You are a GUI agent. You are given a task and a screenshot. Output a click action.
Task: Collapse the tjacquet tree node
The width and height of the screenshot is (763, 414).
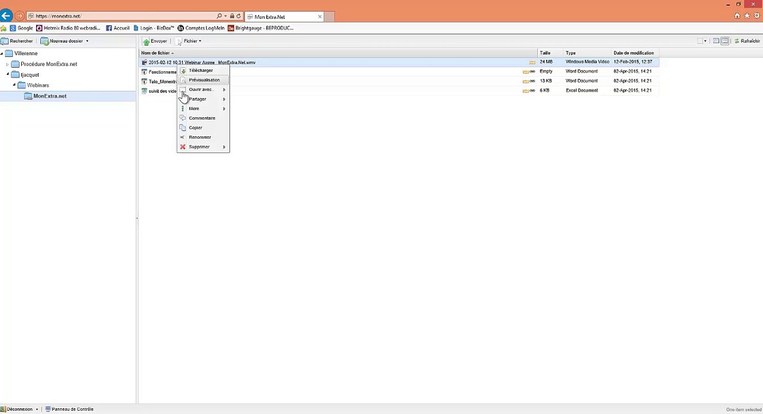[8, 74]
